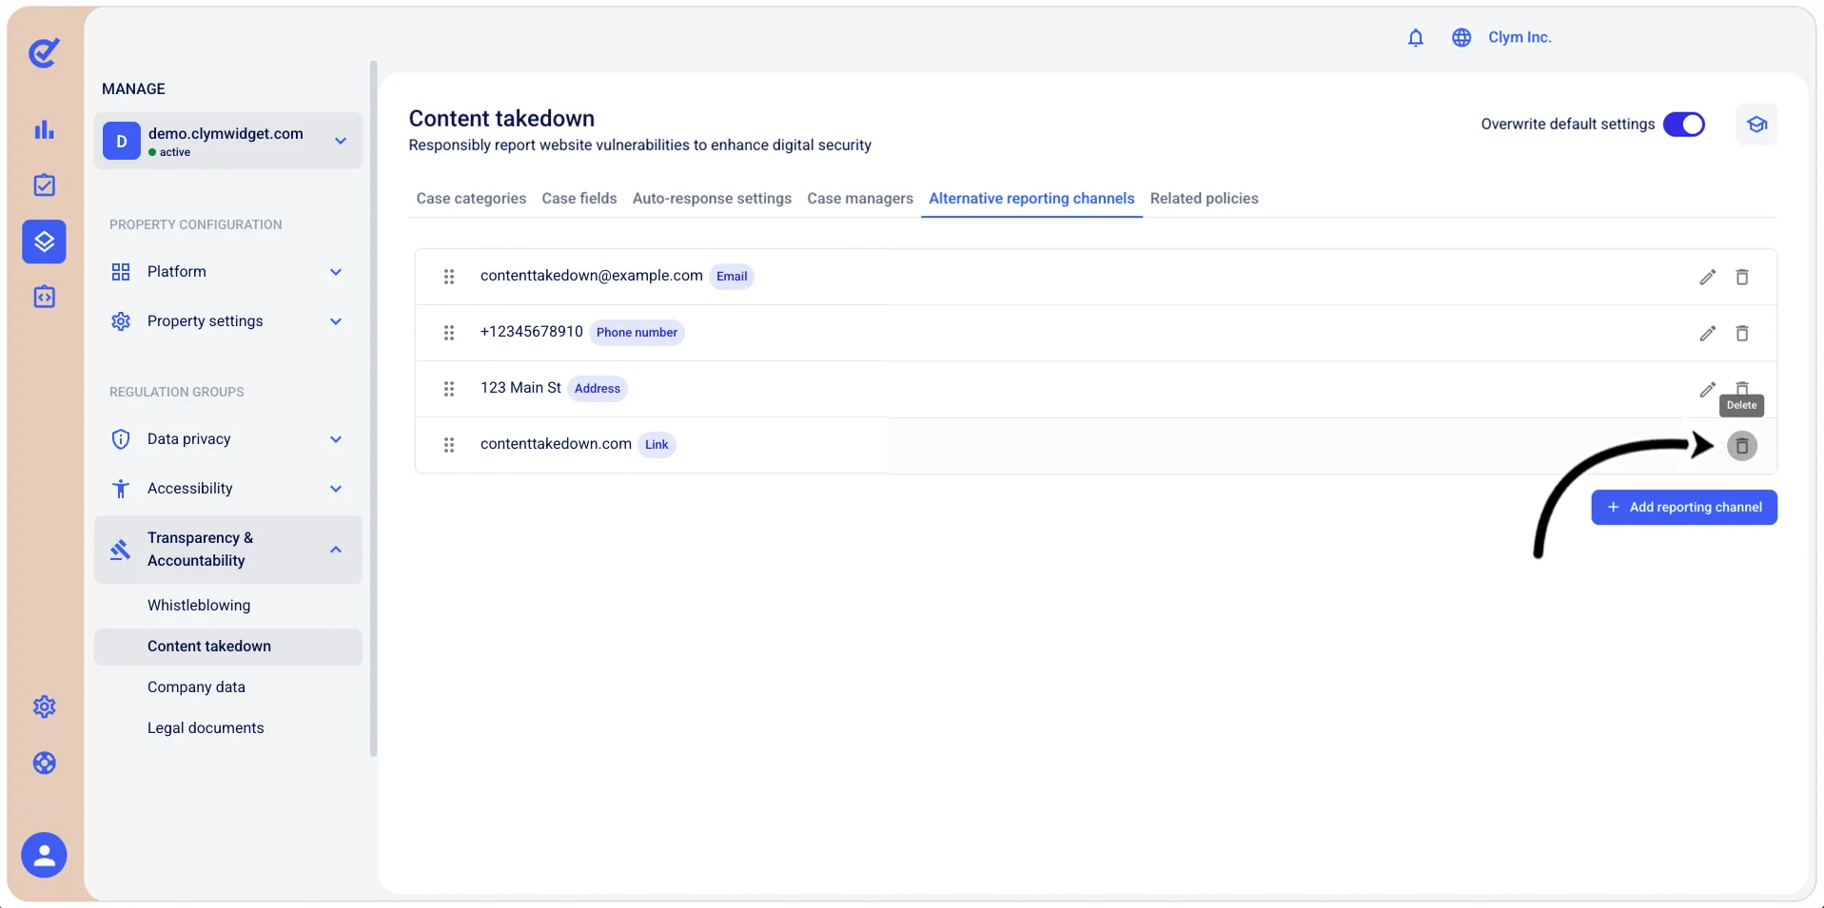The width and height of the screenshot is (1824, 908).
Task: Open the demo.clymwidget.com property dropdown
Action: [x=227, y=141]
